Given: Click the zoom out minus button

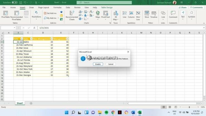Looking at the screenshot, I should tap(180, 107).
